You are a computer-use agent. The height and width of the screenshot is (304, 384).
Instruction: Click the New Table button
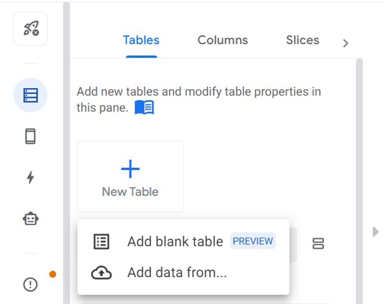(130, 176)
